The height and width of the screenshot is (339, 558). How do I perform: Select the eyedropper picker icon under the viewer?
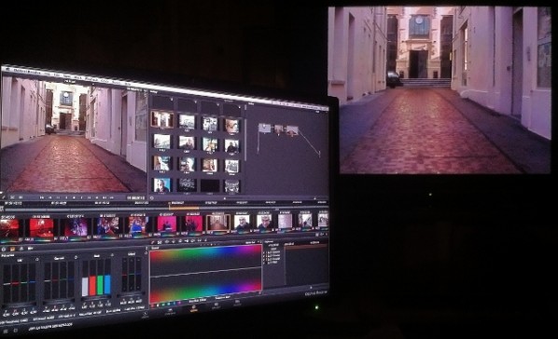[5, 197]
